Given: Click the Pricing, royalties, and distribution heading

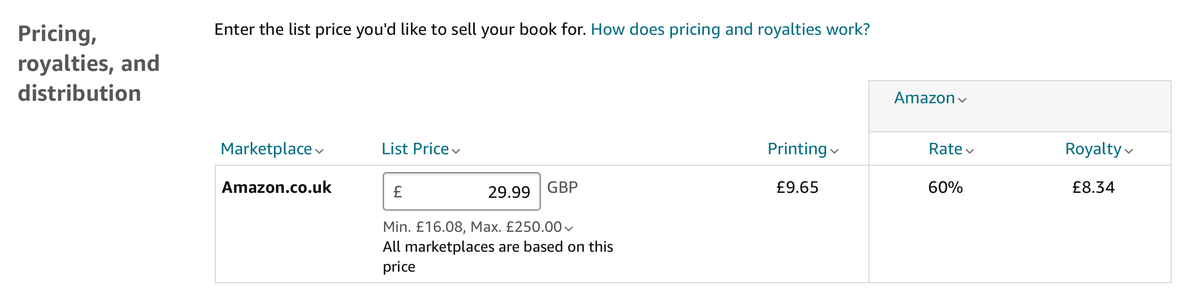Looking at the screenshot, I should (x=88, y=63).
